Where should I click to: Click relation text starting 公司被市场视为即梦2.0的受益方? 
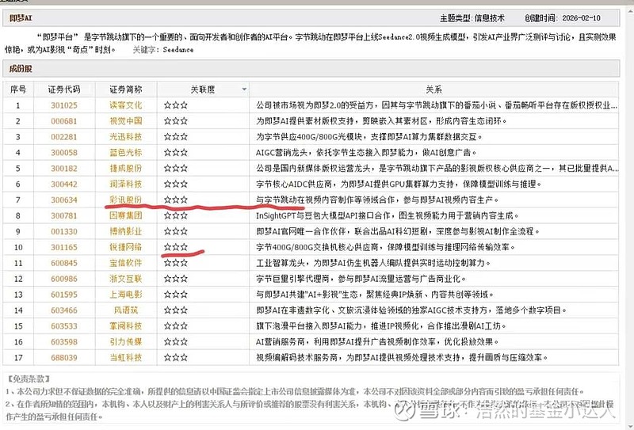[x=437, y=105]
